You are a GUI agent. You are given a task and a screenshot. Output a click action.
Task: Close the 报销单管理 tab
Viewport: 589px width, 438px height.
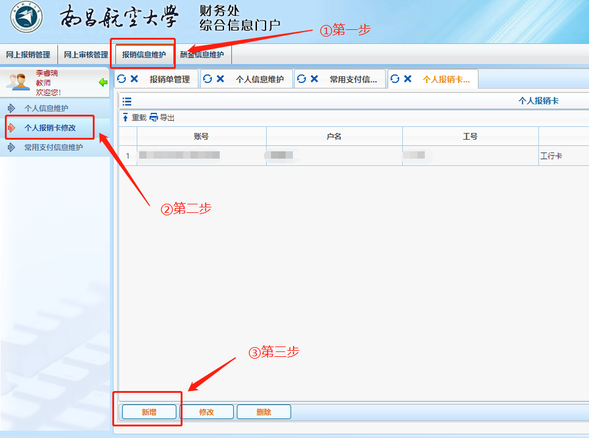134,79
